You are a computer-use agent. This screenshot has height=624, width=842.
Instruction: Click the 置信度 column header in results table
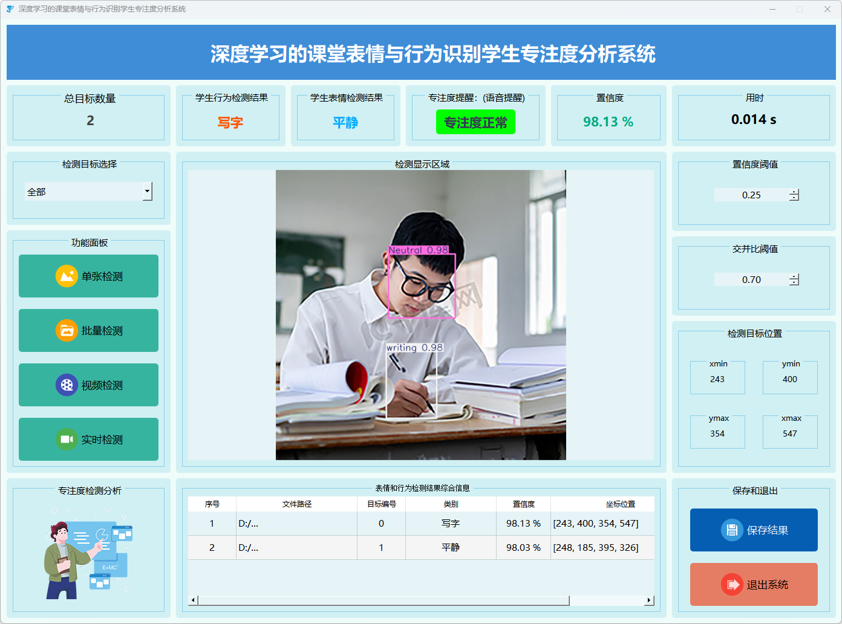tap(523, 504)
